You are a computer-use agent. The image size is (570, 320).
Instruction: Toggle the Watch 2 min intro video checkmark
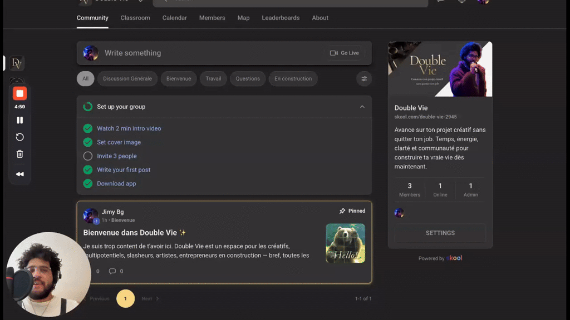point(87,128)
